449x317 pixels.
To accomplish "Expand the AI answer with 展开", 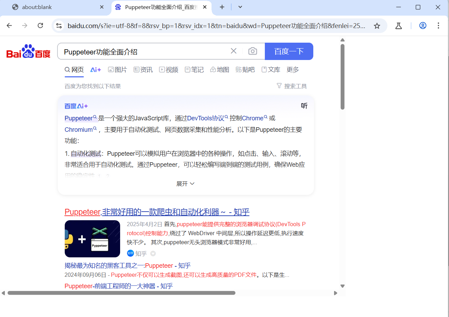I will point(186,183).
